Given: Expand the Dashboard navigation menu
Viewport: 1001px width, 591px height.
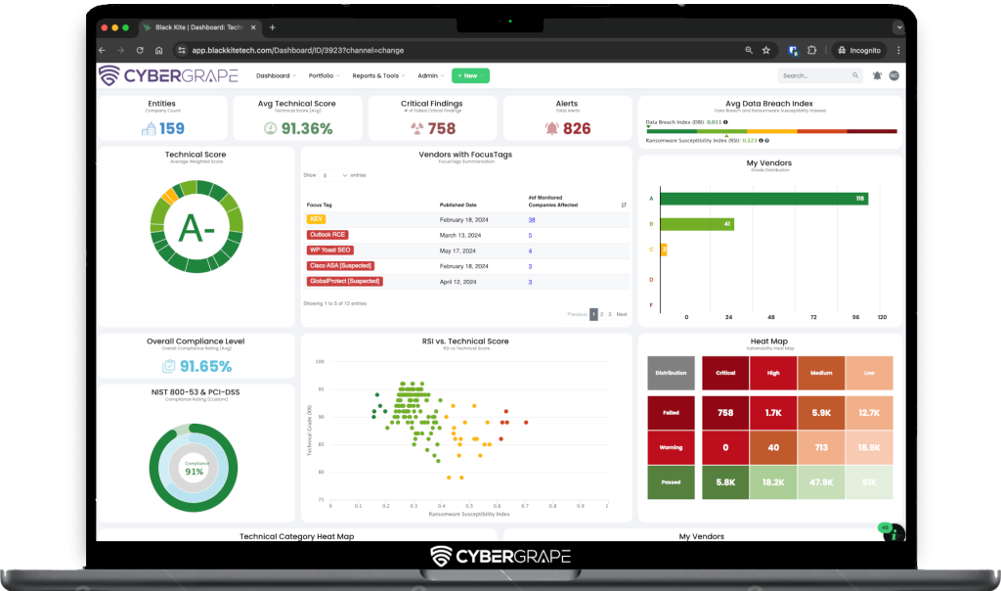Looking at the screenshot, I should 276,75.
